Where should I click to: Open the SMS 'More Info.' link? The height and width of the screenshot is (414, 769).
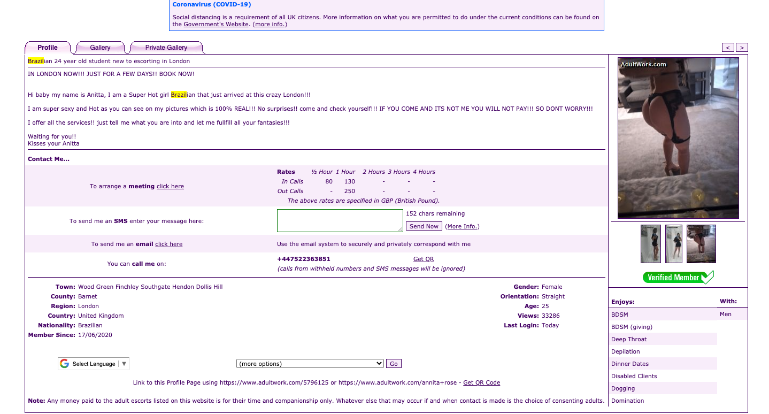point(463,226)
